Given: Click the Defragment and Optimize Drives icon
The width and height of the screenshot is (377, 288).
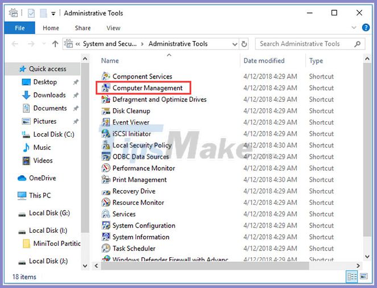Looking at the screenshot, I should 106,100.
